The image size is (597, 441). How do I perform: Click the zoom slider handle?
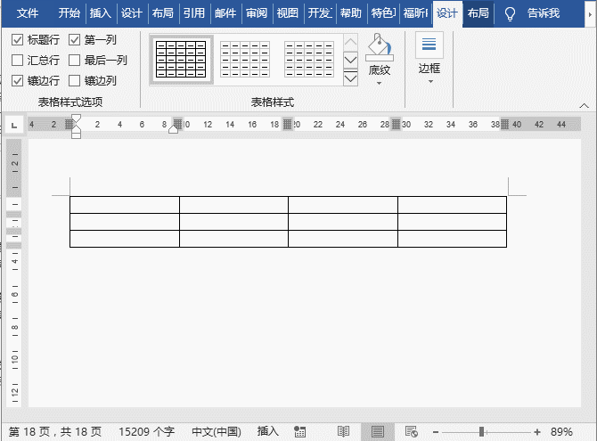point(482,431)
